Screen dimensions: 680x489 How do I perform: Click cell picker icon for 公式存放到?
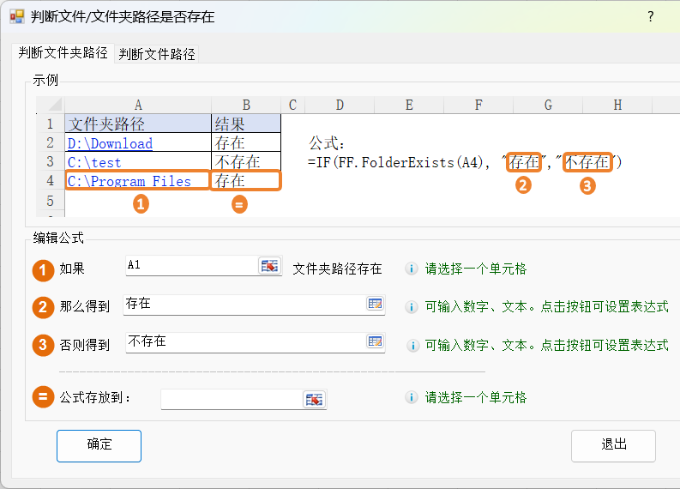(314, 400)
